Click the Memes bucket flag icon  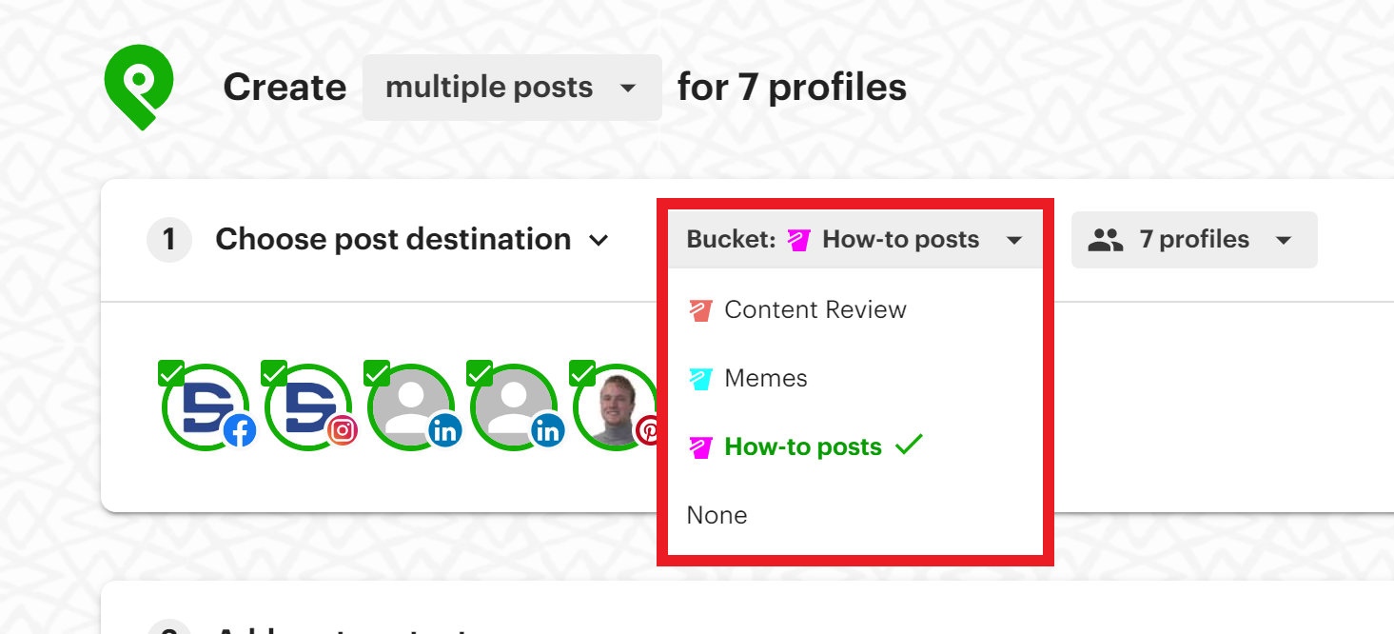tap(701, 378)
